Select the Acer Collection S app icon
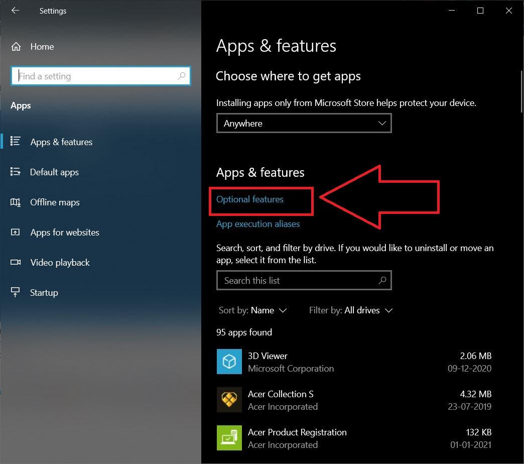 [x=229, y=400]
